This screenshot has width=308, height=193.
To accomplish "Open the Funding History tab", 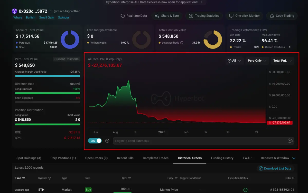I will tap(222, 158).
